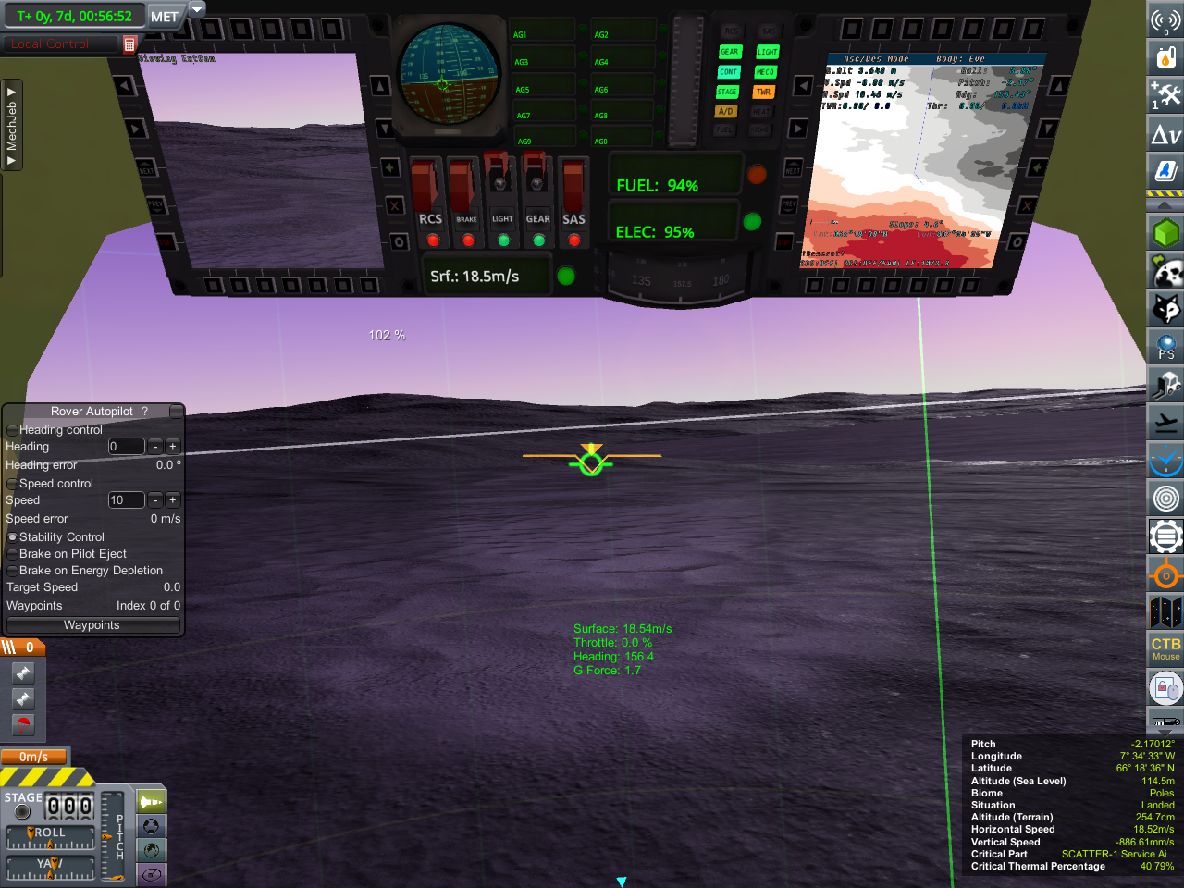
Task: Click the AG2 action group button
Action: pos(623,31)
